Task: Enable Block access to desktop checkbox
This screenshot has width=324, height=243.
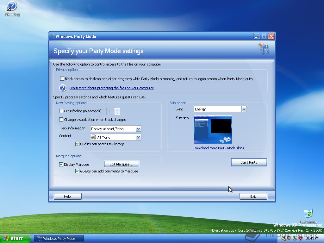Action: (62, 78)
